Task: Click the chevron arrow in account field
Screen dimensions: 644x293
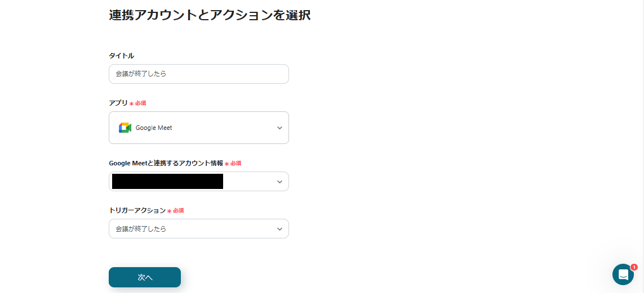Action: click(279, 182)
